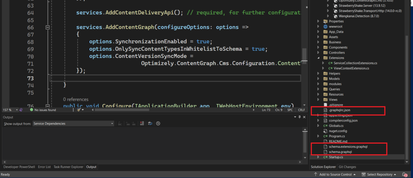Collapse the Extensions folder
Screen dimensions: 413x178
tap(319, 58)
